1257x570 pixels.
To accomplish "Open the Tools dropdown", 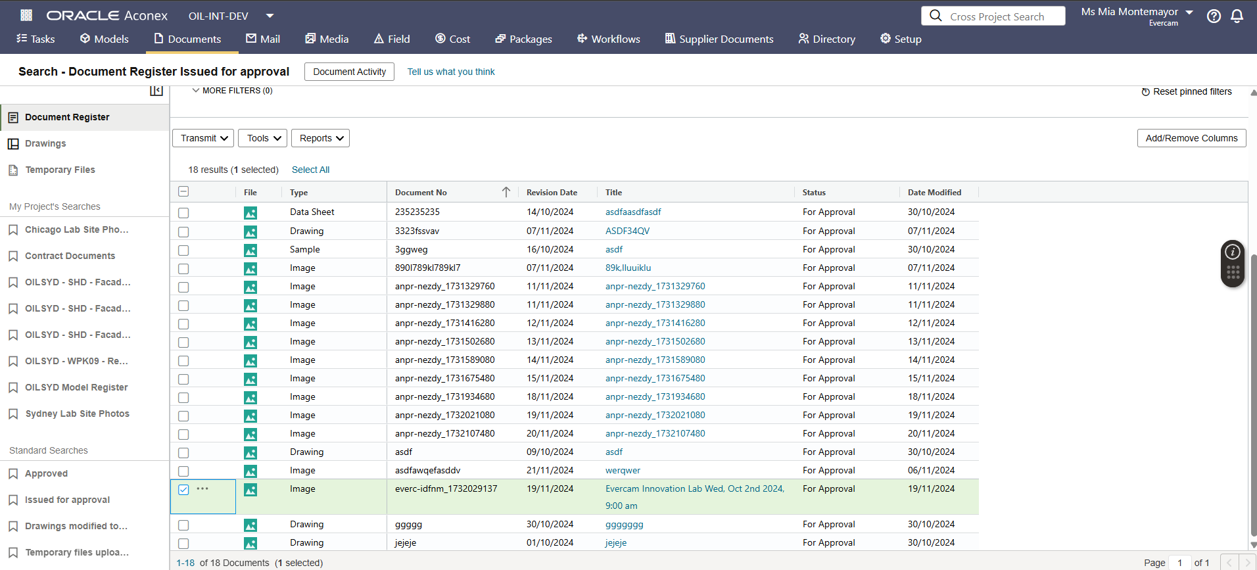I will click(262, 138).
